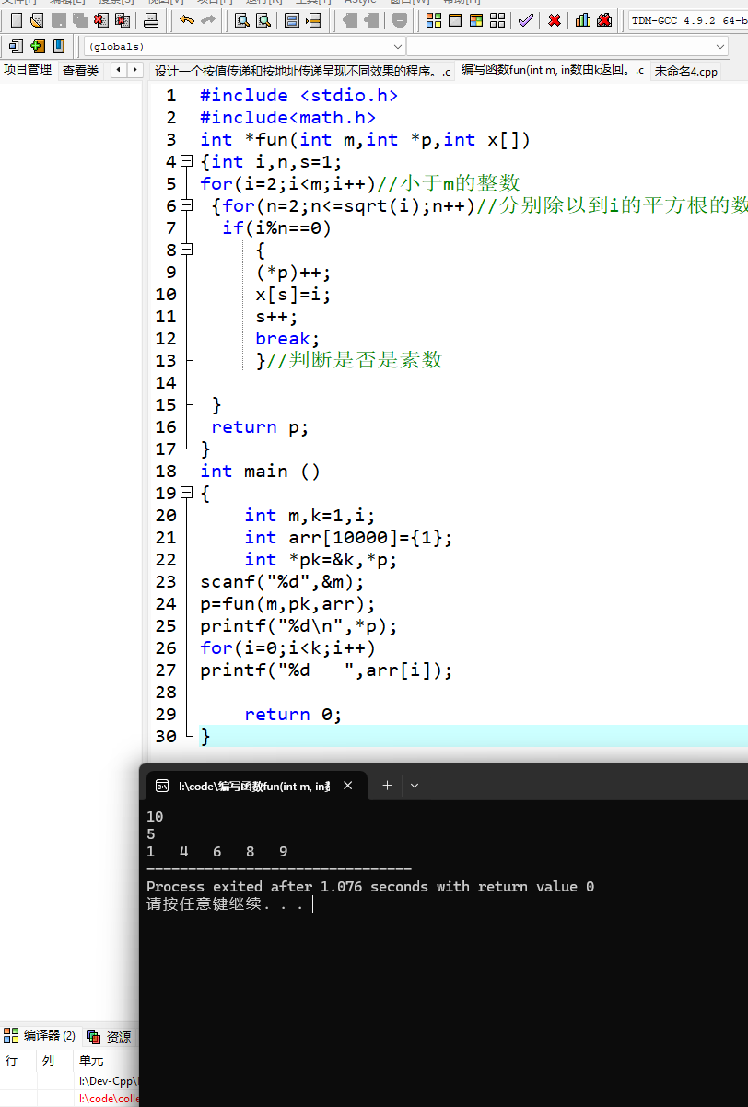Open the terminal new-tab dropdown chevron

[x=415, y=786]
